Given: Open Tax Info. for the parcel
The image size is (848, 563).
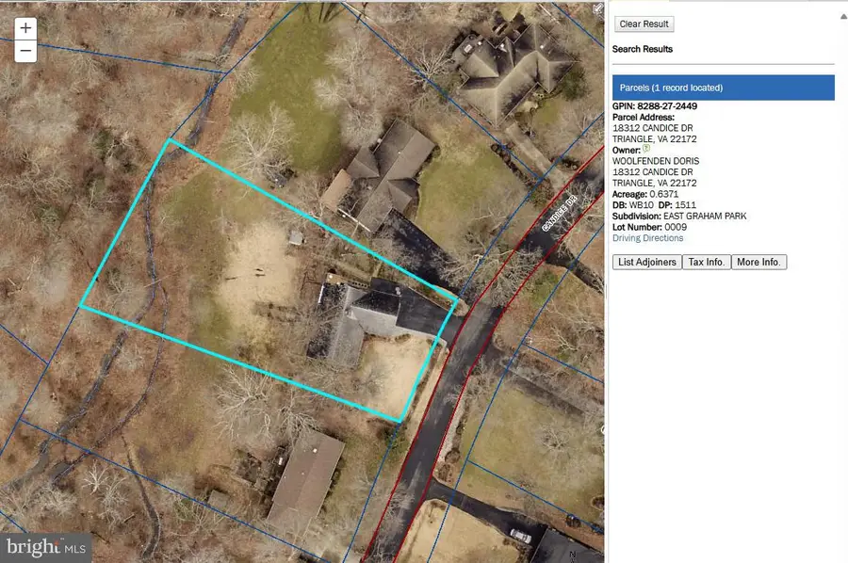Looking at the screenshot, I should click(x=707, y=262).
